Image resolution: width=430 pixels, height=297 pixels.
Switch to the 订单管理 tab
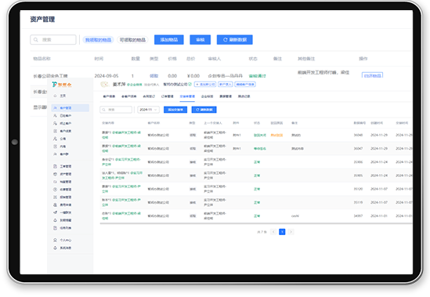168,96
